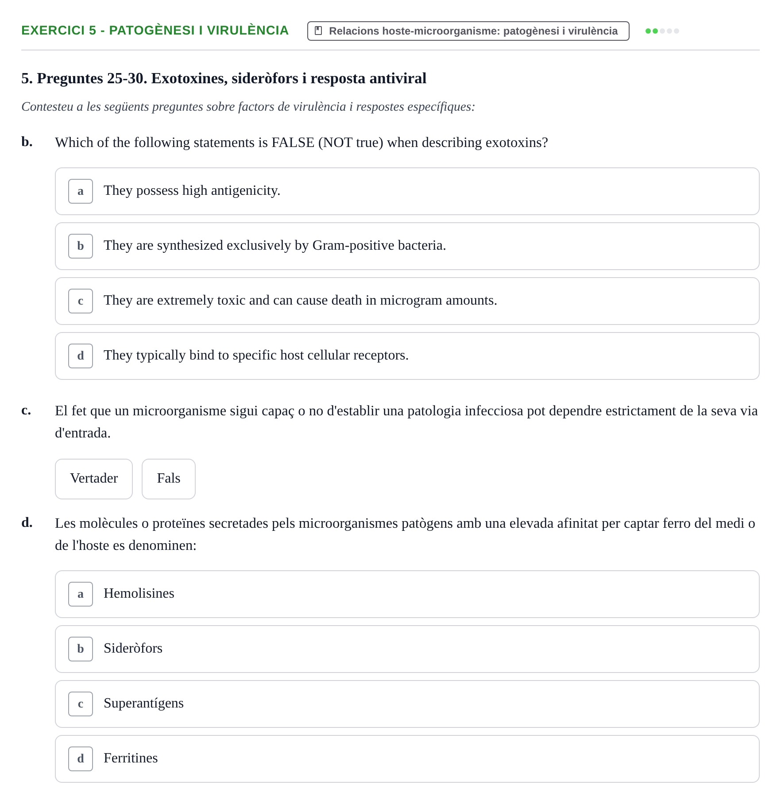781x812 pixels.
Task: Choose Sideròfors as the answer
Action: [x=407, y=649]
